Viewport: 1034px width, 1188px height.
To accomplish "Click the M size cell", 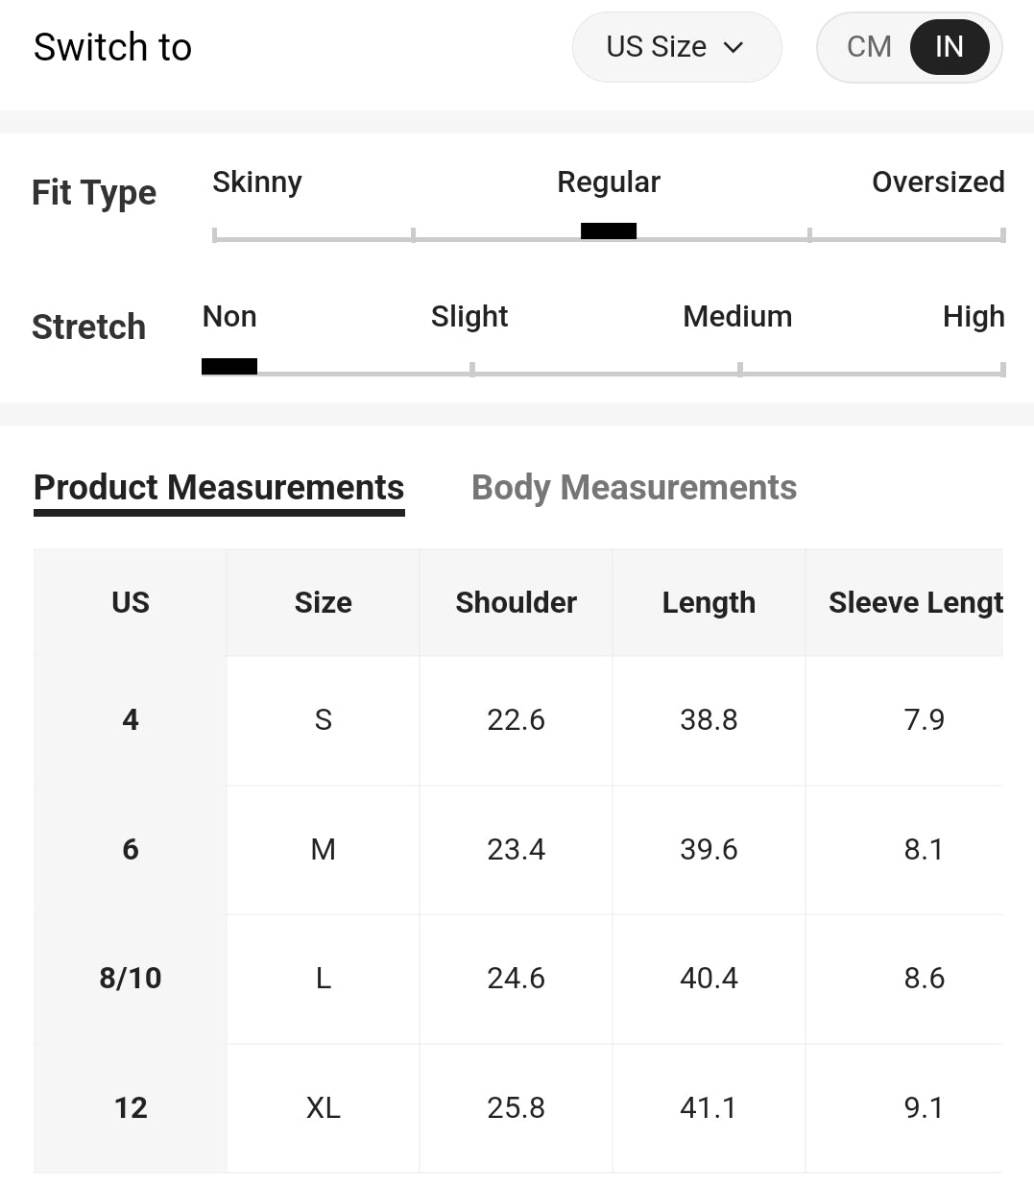I will coord(323,849).
